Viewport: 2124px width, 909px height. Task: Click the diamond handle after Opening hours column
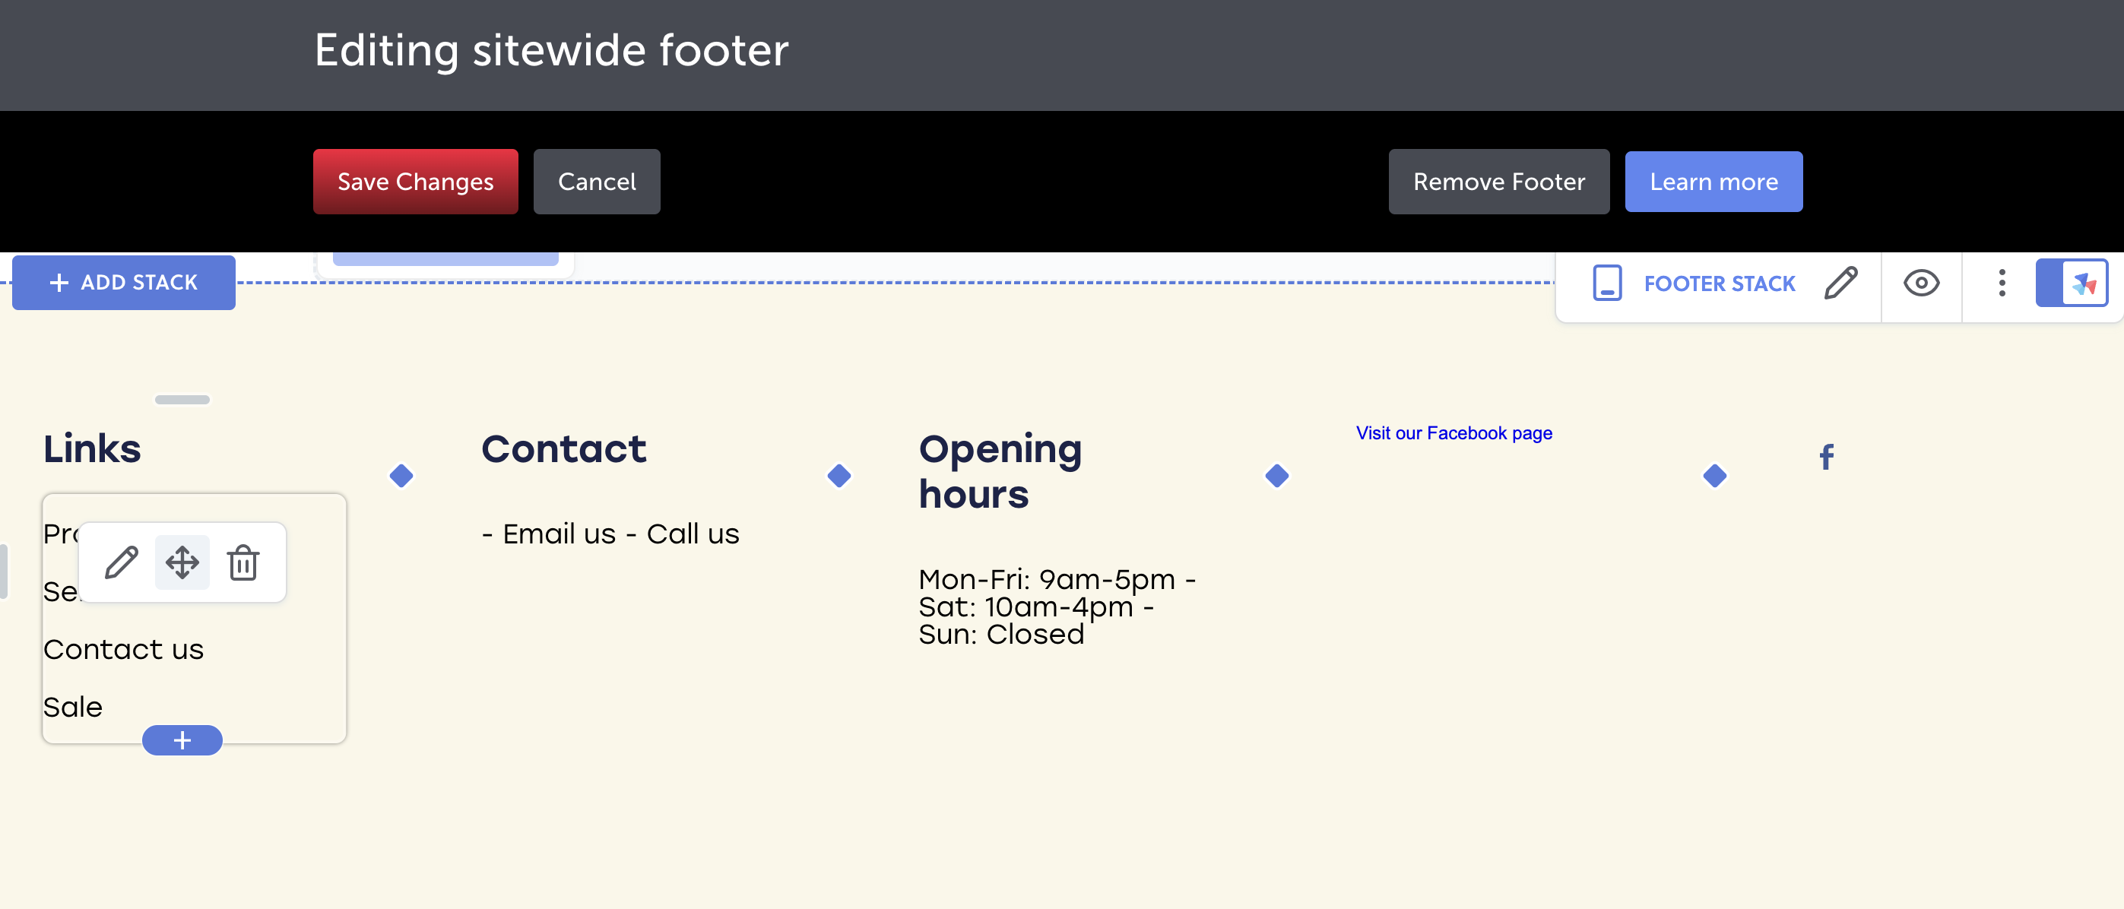click(x=1277, y=476)
